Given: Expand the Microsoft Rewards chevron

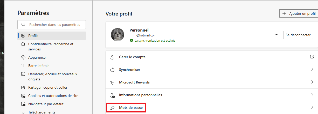Looking at the screenshot, I should point(312,82).
